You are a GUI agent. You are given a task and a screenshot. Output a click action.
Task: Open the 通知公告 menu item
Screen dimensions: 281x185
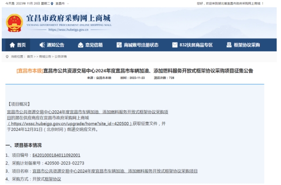[x=55, y=45]
